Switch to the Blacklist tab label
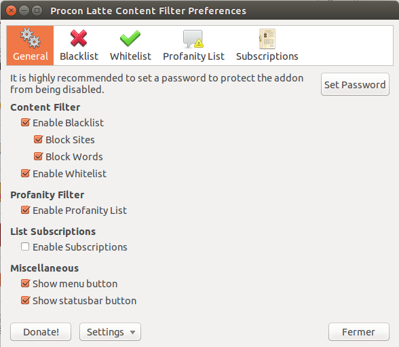 pyautogui.click(x=79, y=56)
